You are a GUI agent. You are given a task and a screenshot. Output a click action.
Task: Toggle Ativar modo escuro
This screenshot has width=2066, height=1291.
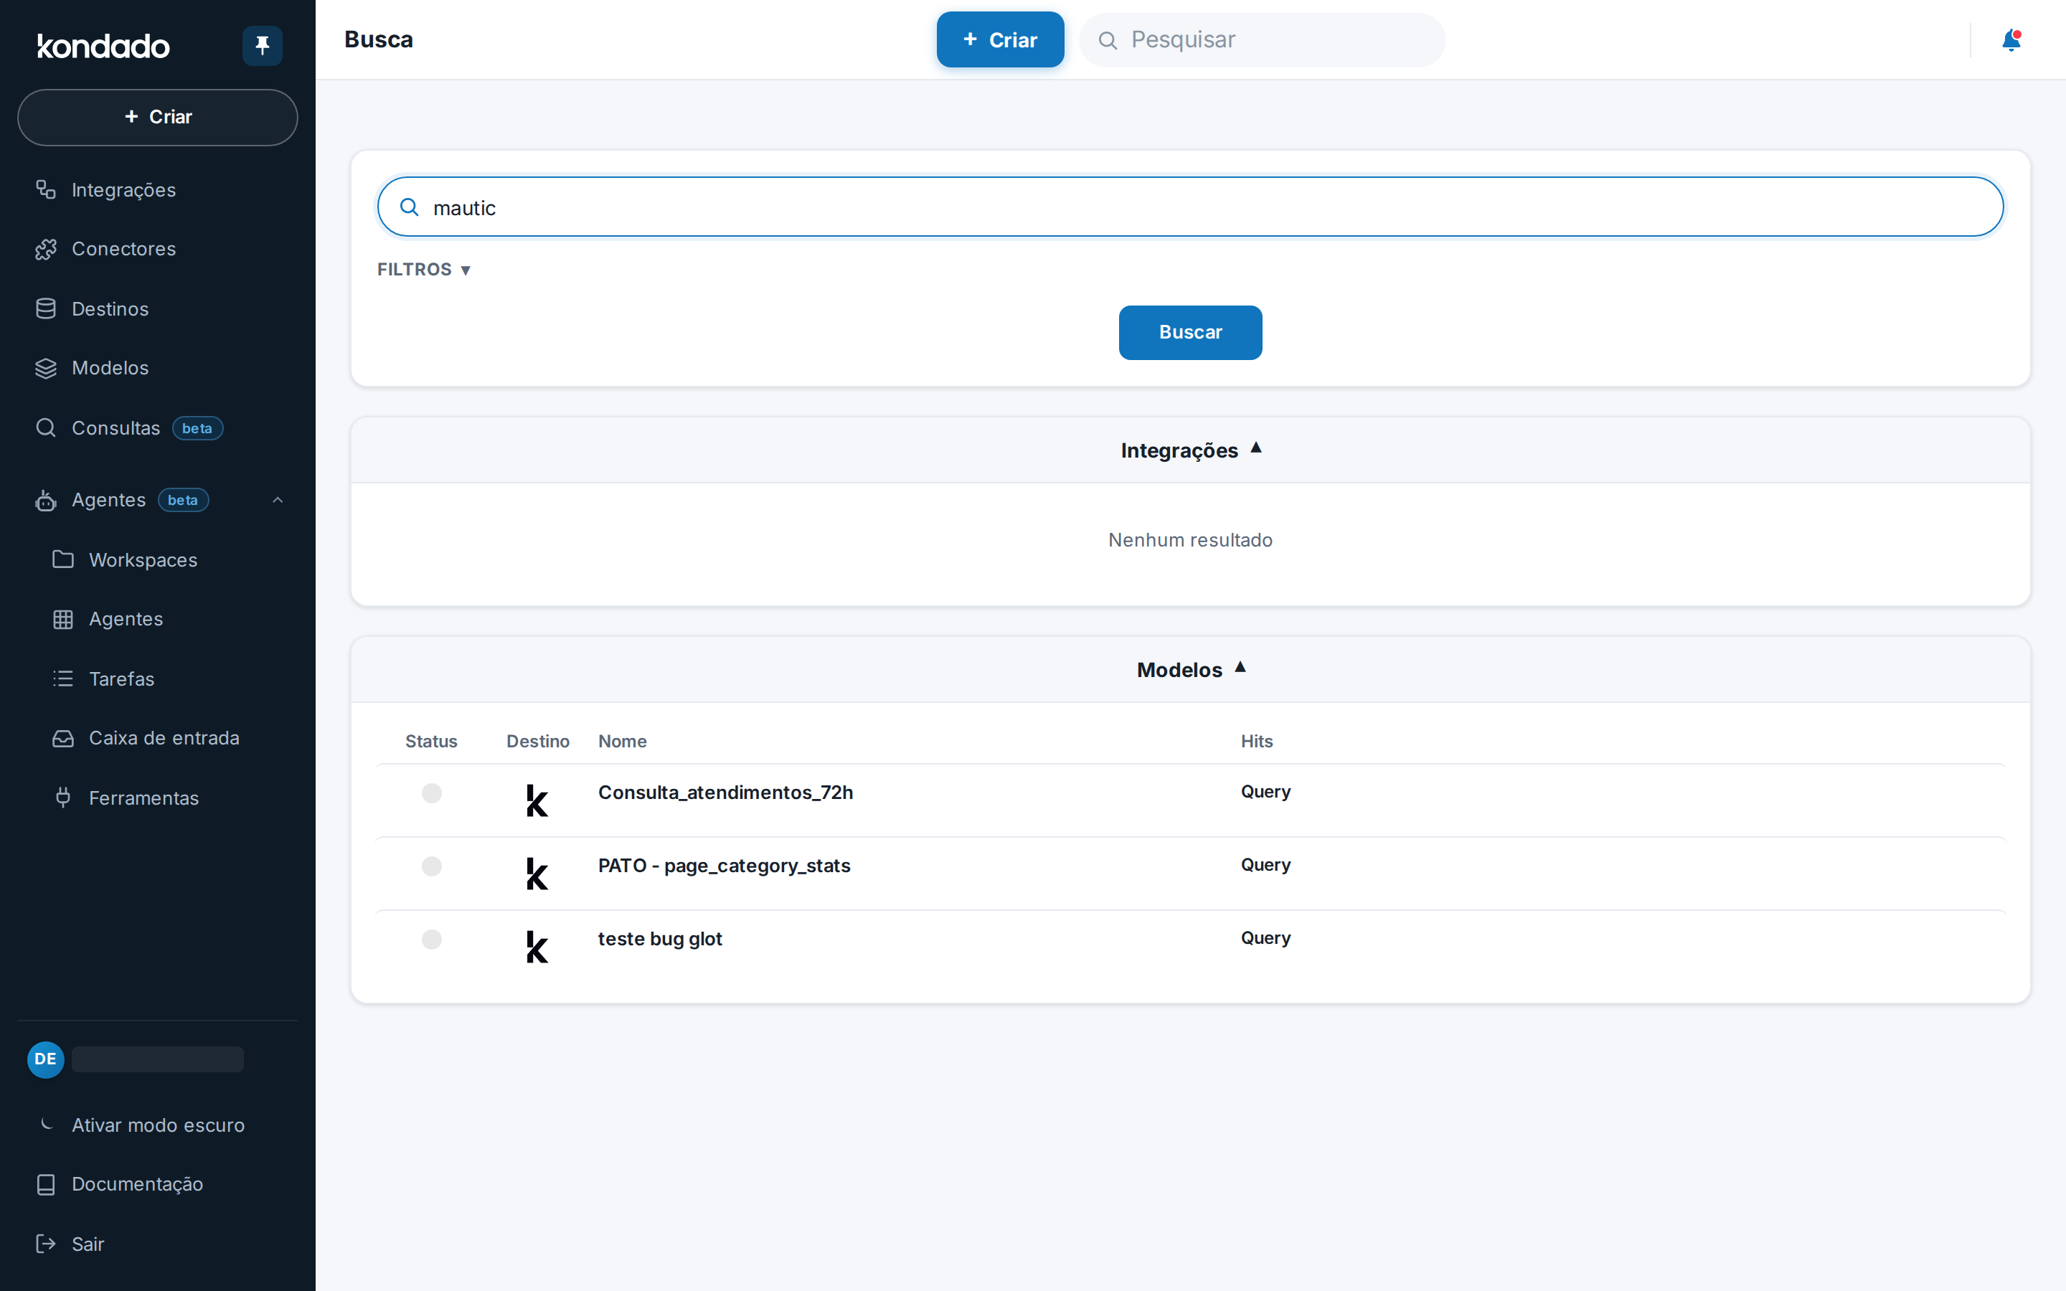[158, 1125]
